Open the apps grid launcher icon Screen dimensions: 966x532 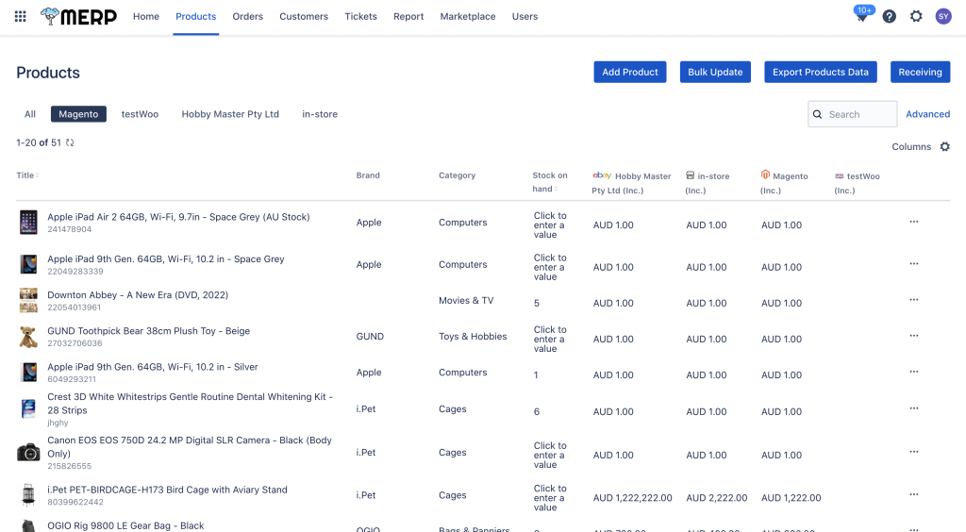pyautogui.click(x=20, y=16)
